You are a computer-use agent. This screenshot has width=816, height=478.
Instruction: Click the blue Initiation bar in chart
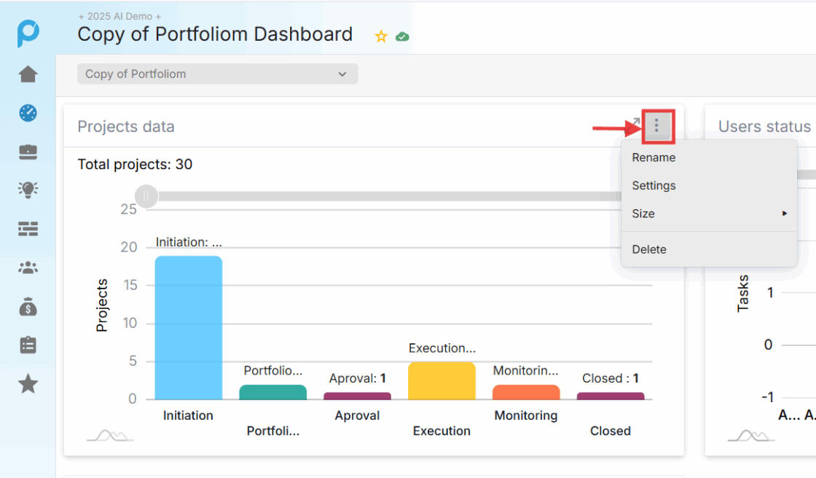pyautogui.click(x=188, y=327)
